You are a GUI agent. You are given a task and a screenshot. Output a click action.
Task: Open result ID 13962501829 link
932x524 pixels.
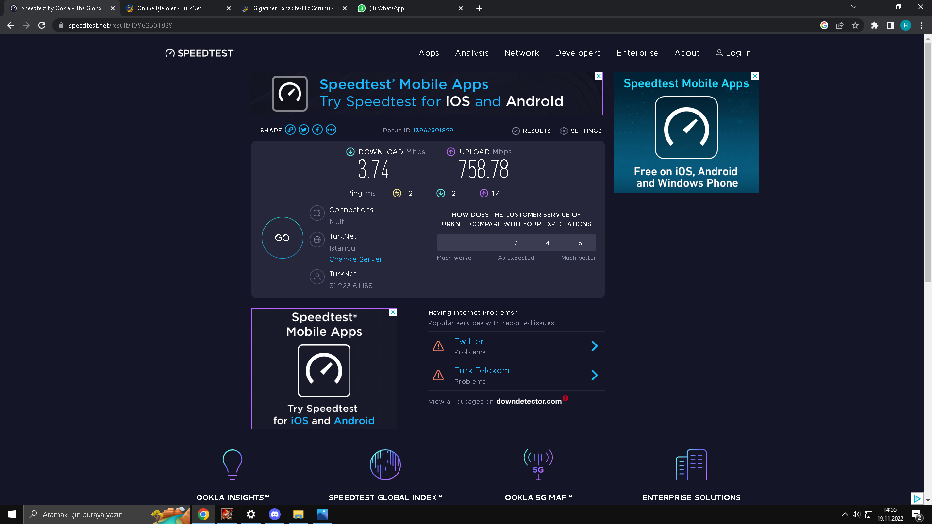tap(433, 131)
